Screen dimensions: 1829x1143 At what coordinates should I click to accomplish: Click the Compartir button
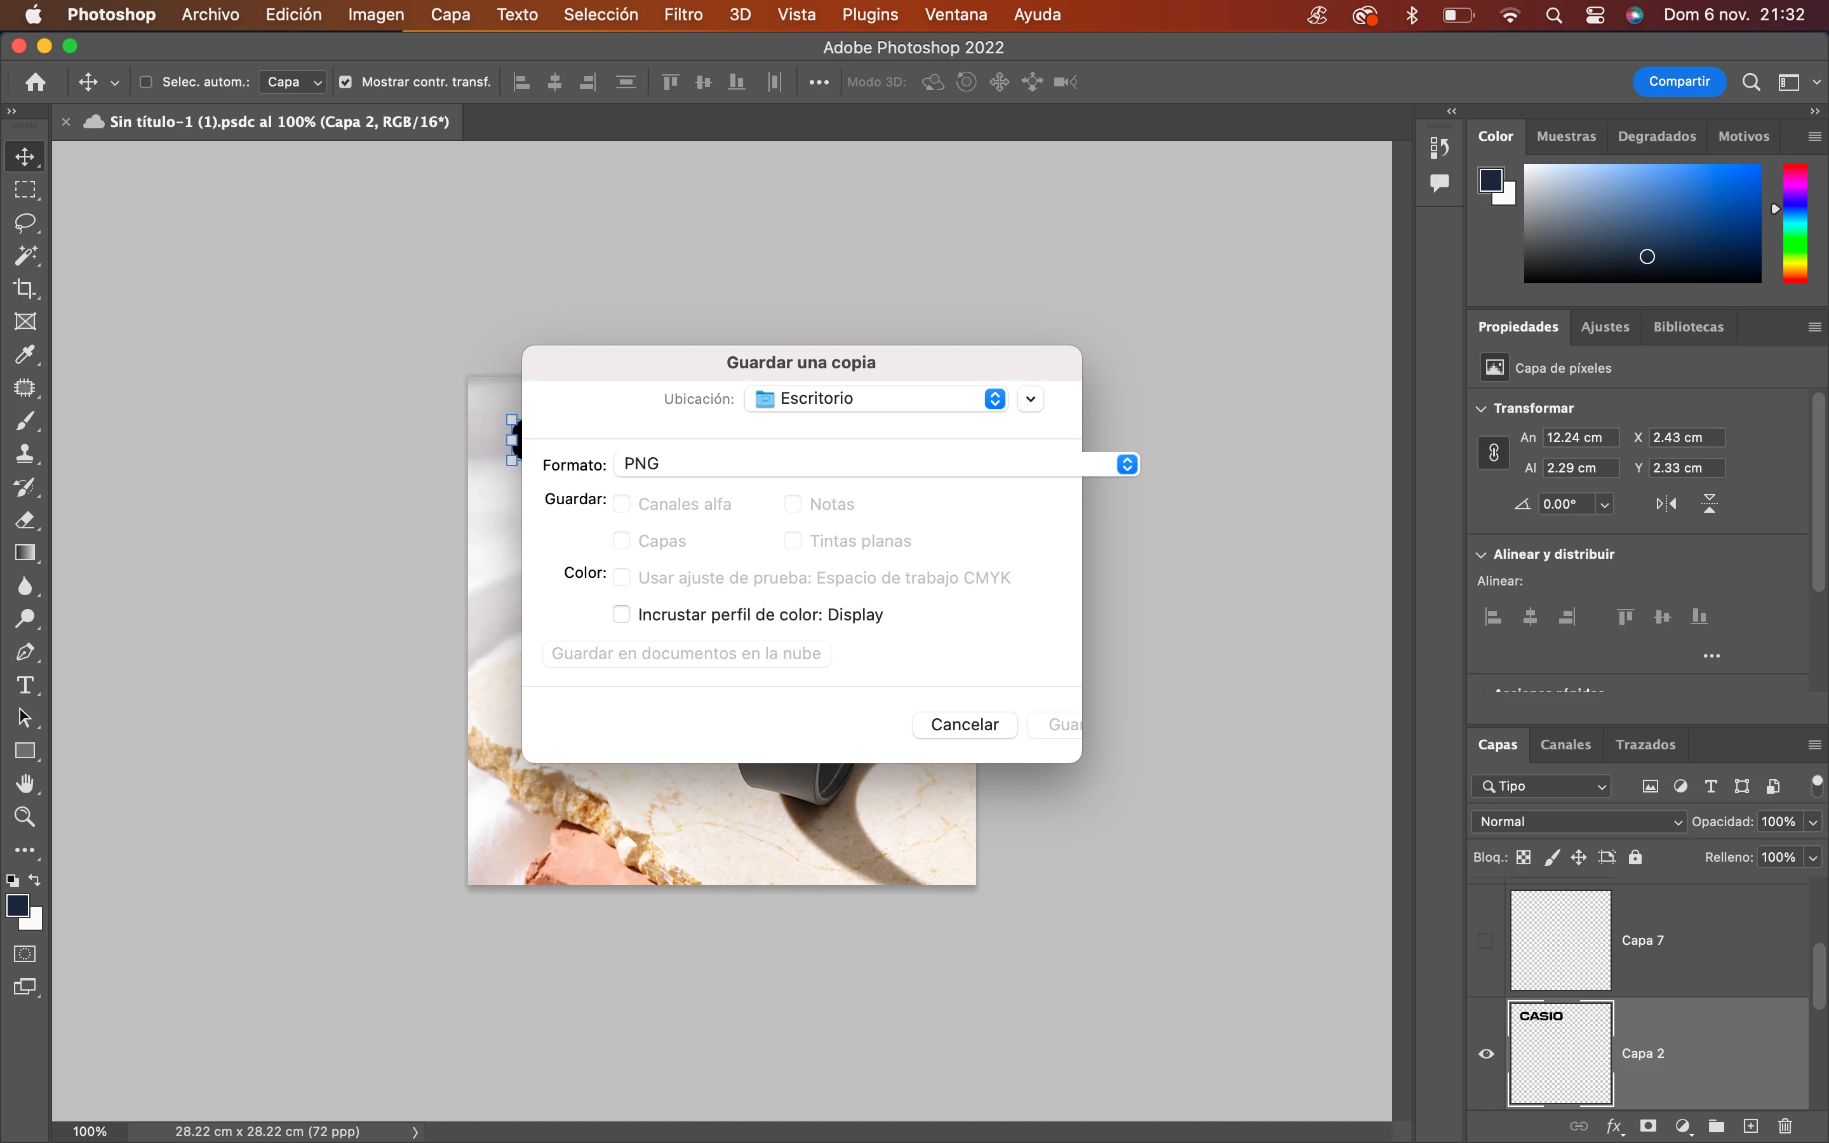[1678, 82]
